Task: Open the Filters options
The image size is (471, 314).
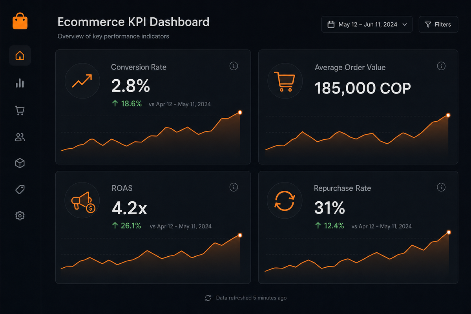Action: (x=438, y=24)
